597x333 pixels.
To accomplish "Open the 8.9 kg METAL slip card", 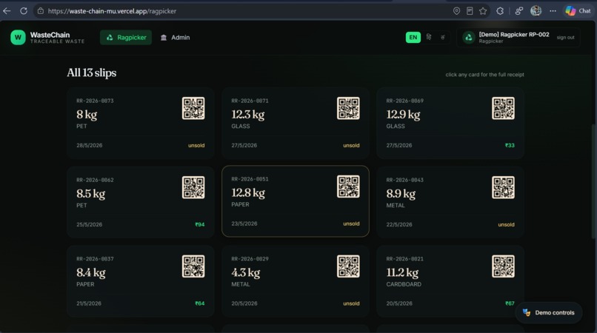I will point(450,202).
